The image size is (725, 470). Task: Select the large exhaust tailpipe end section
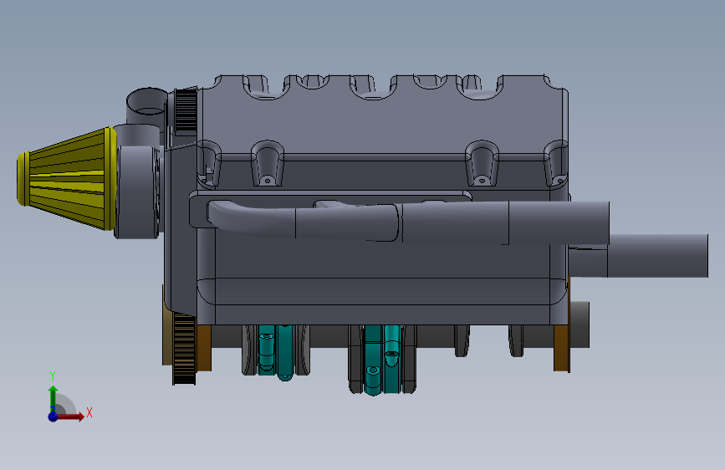tap(657, 255)
